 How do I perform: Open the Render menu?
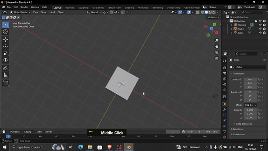coord(24,7)
